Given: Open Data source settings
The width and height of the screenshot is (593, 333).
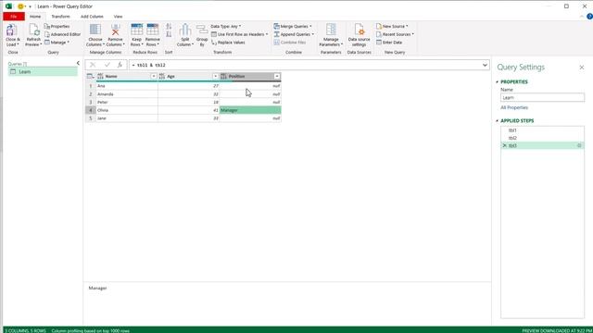Looking at the screenshot, I should click(x=359, y=35).
